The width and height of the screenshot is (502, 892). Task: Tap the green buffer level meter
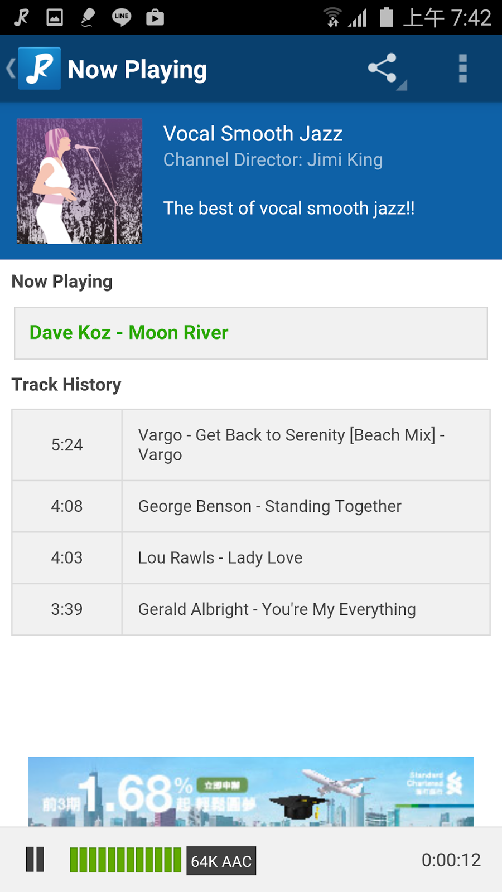pos(126,860)
